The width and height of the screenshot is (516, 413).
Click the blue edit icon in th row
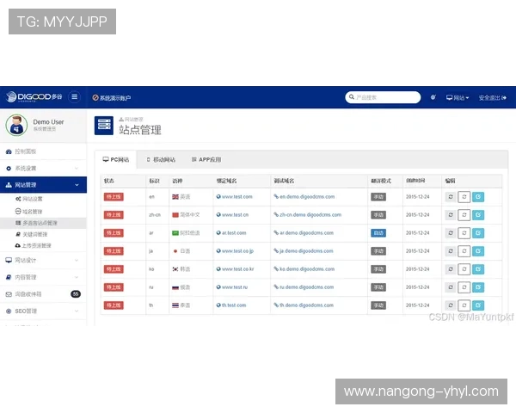(x=478, y=305)
